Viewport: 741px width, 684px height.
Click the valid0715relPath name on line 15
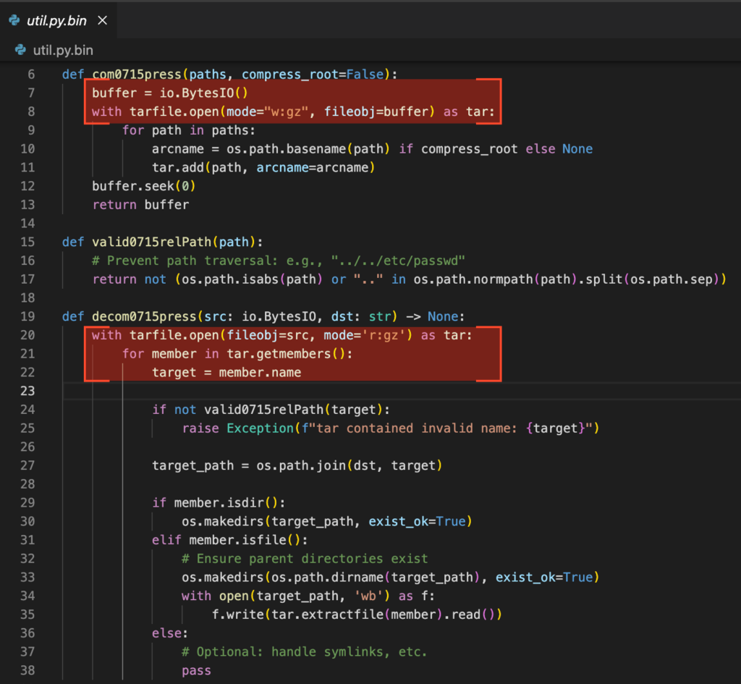151,242
